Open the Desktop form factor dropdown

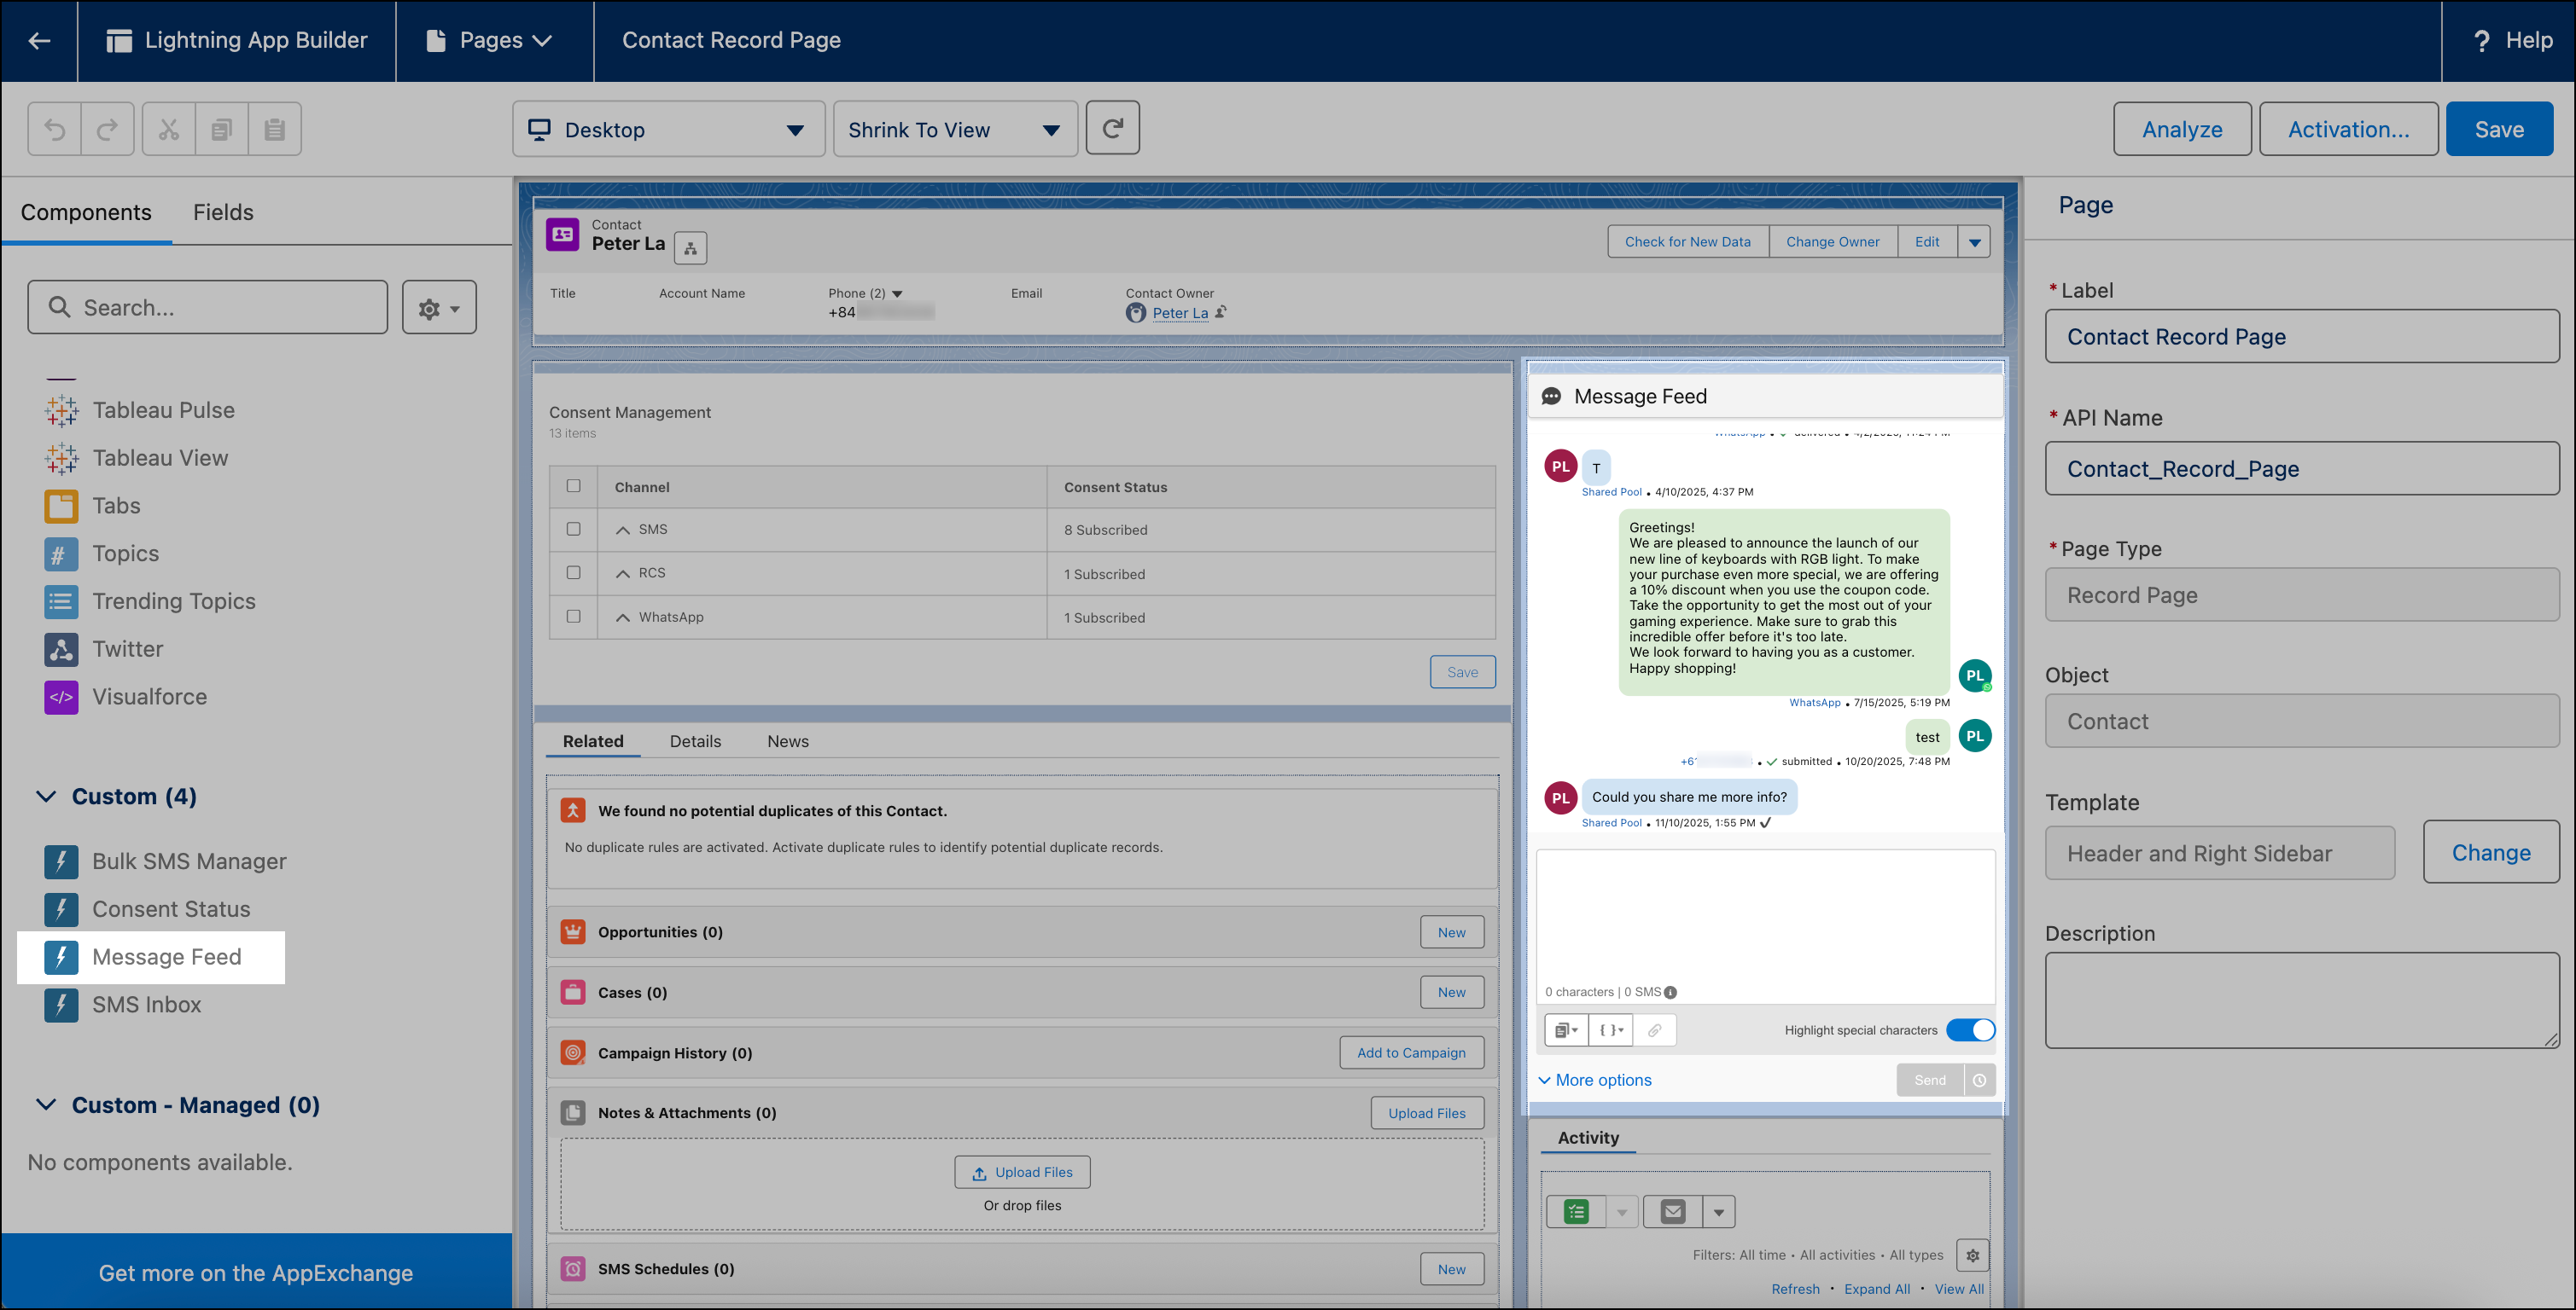coord(669,129)
